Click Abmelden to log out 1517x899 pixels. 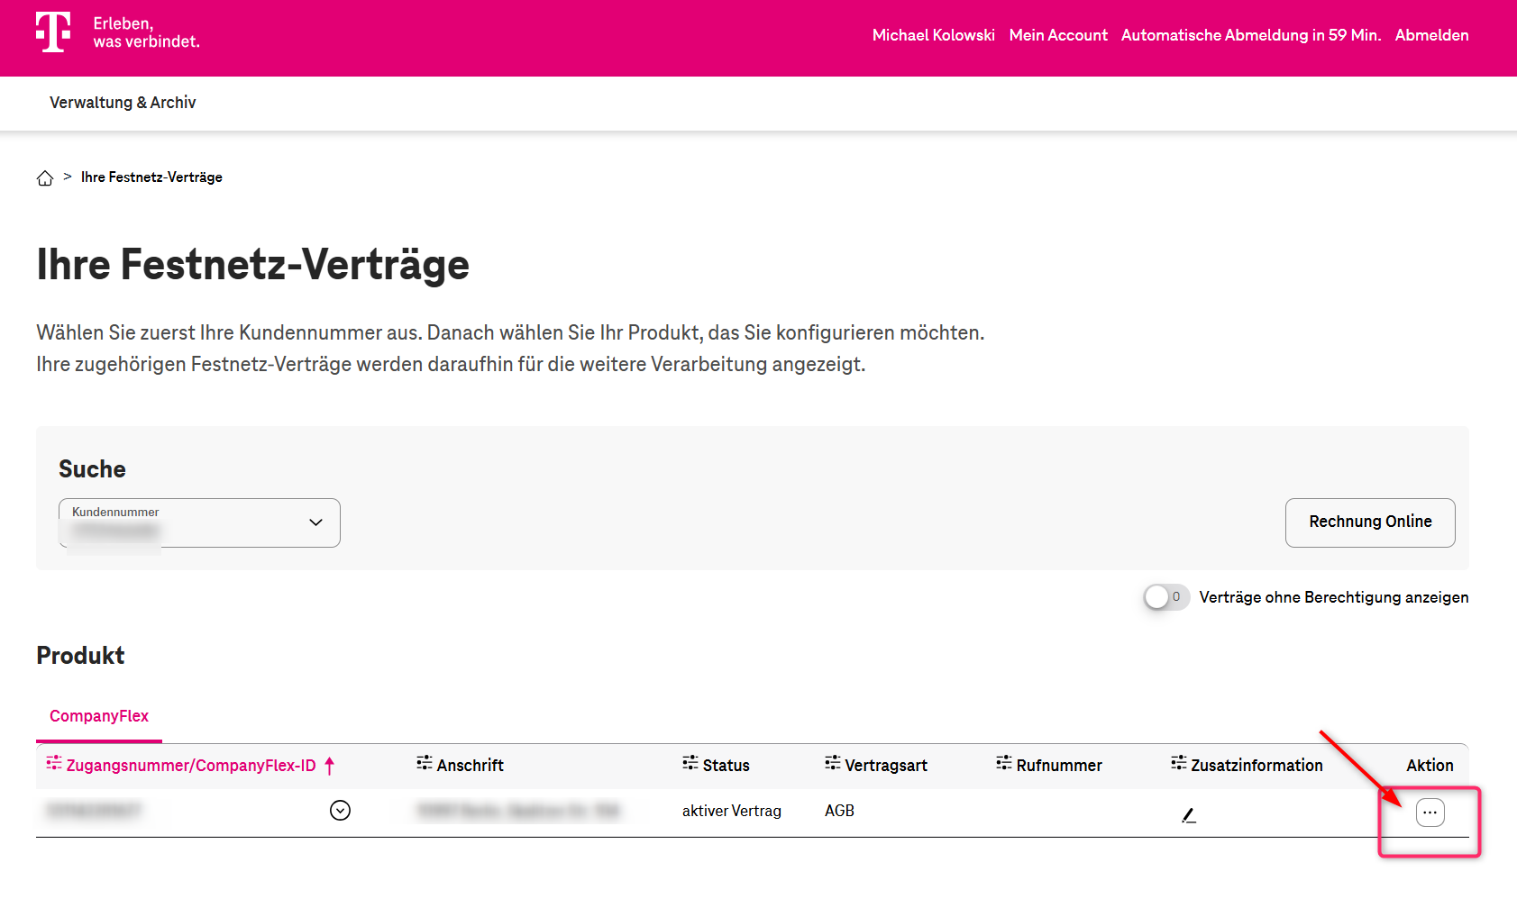pyautogui.click(x=1431, y=35)
